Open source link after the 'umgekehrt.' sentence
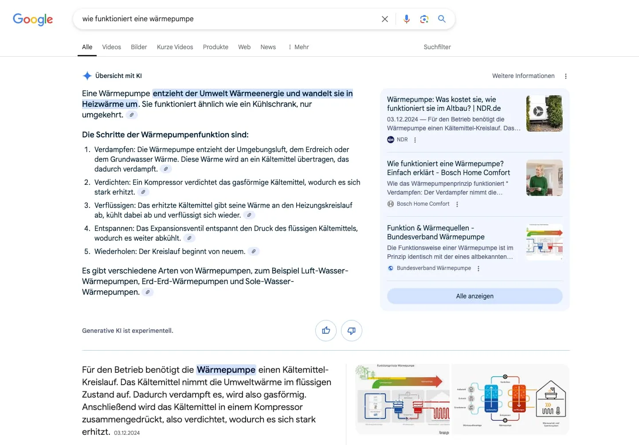This screenshot has height=445, width=639. [x=132, y=115]
